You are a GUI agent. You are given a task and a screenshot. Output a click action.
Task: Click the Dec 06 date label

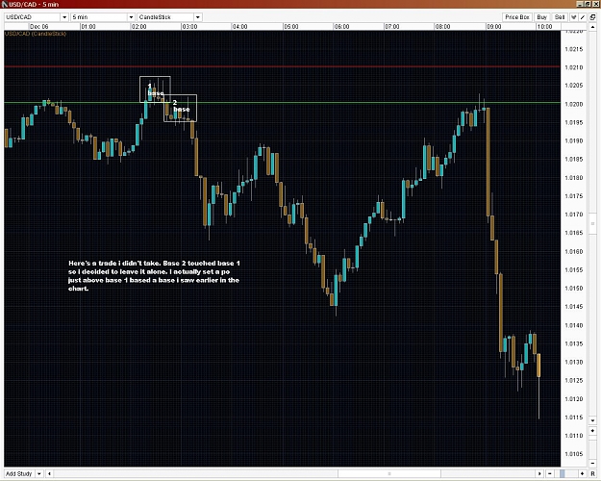coord(39,27)
